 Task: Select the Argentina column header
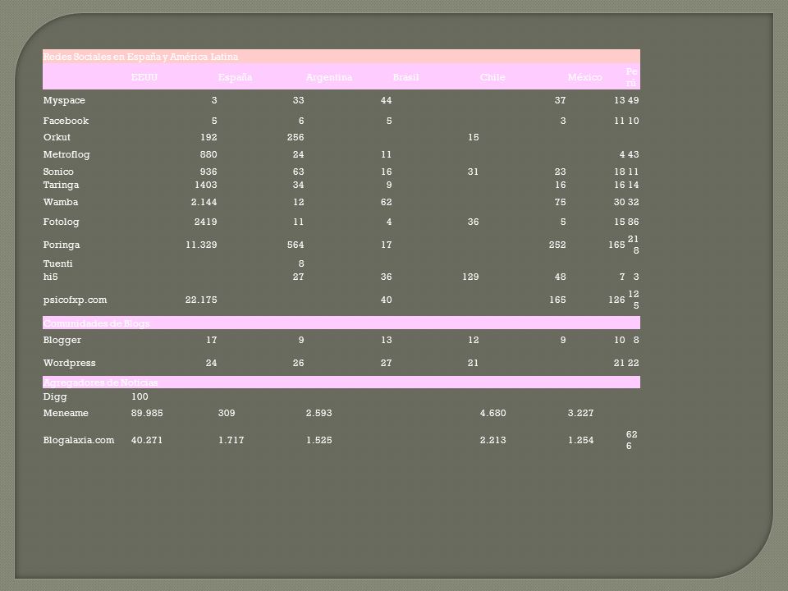point(329,77)
